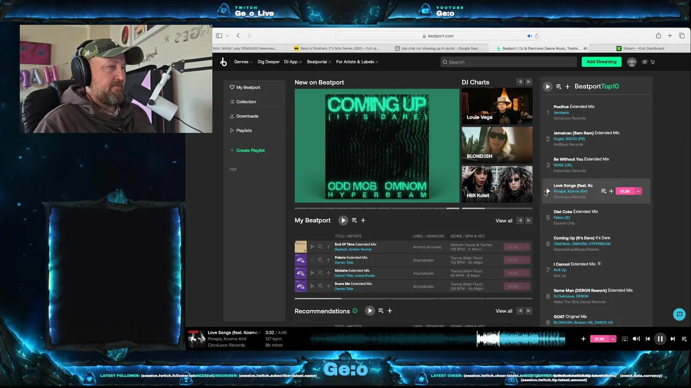Add playing track to playlist (plus in player)
691x388 pixels.
[x=583, y=339]
